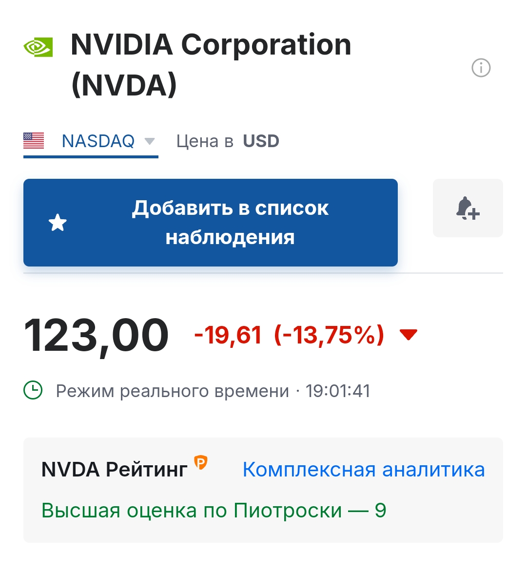Click the -19,61 price change value

point(228,335)
